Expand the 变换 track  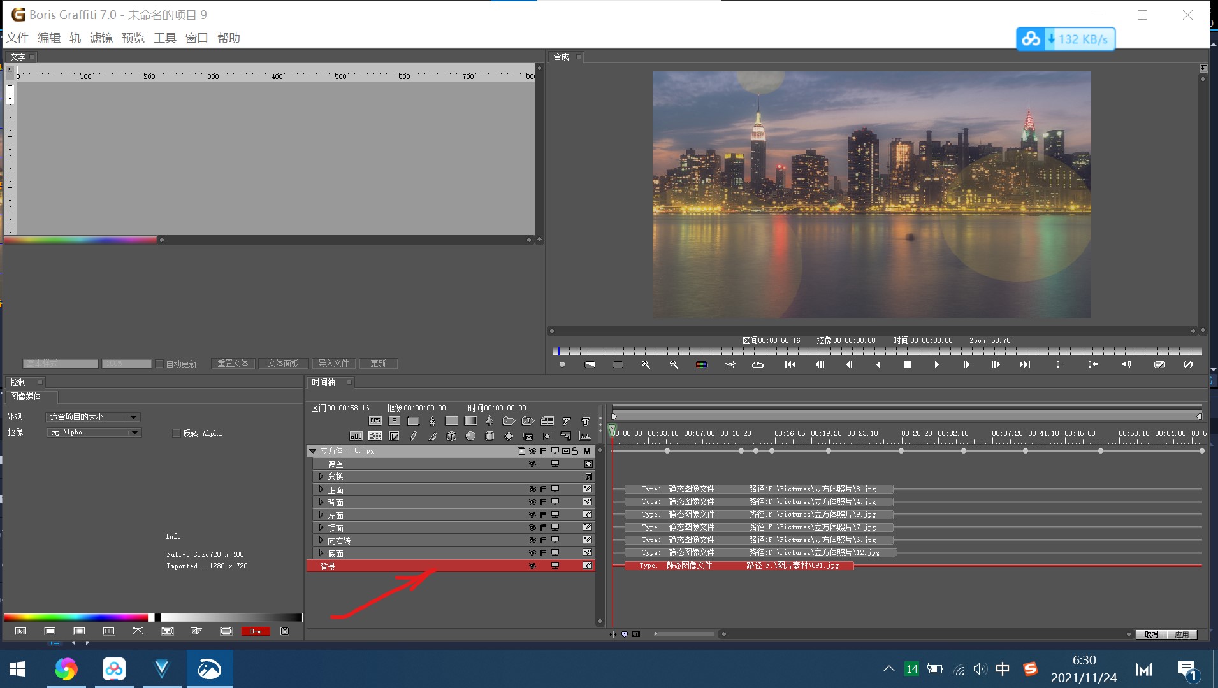coord(321,477)
